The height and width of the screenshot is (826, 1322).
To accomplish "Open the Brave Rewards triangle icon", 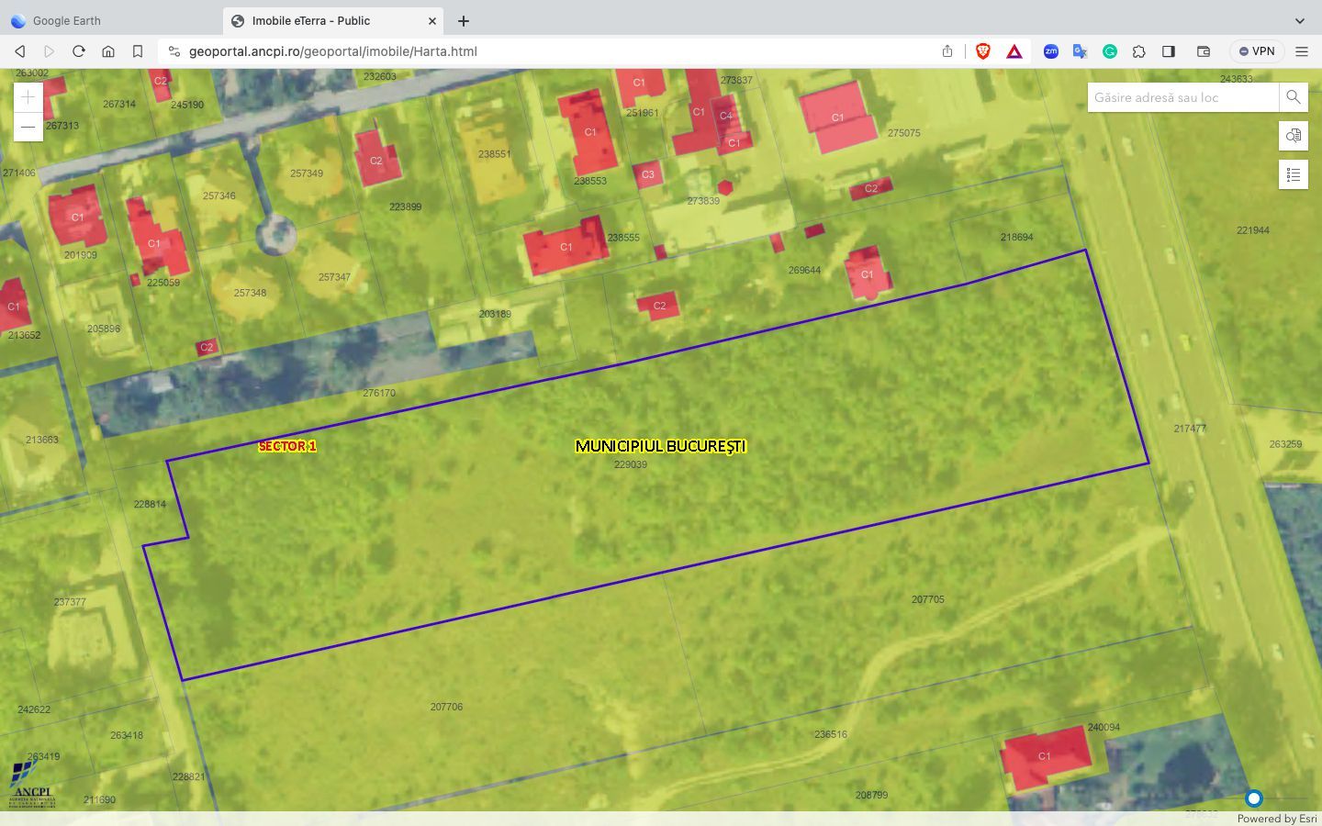I will [x=1014, y=51].
